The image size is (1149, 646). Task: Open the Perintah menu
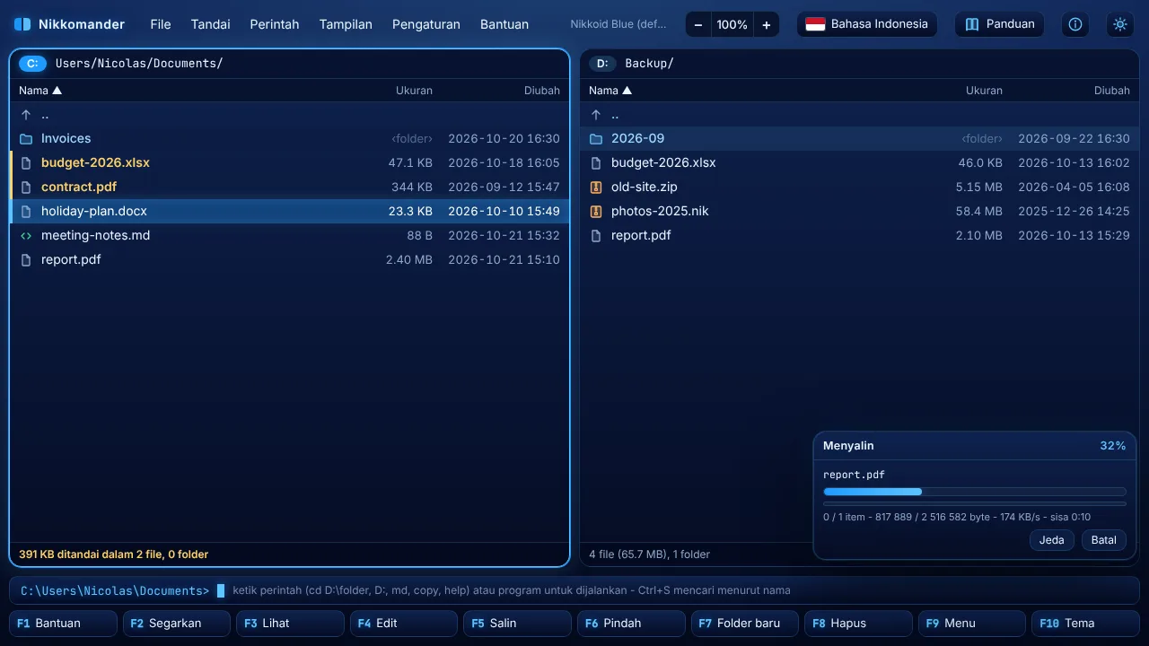pos(275,24)
